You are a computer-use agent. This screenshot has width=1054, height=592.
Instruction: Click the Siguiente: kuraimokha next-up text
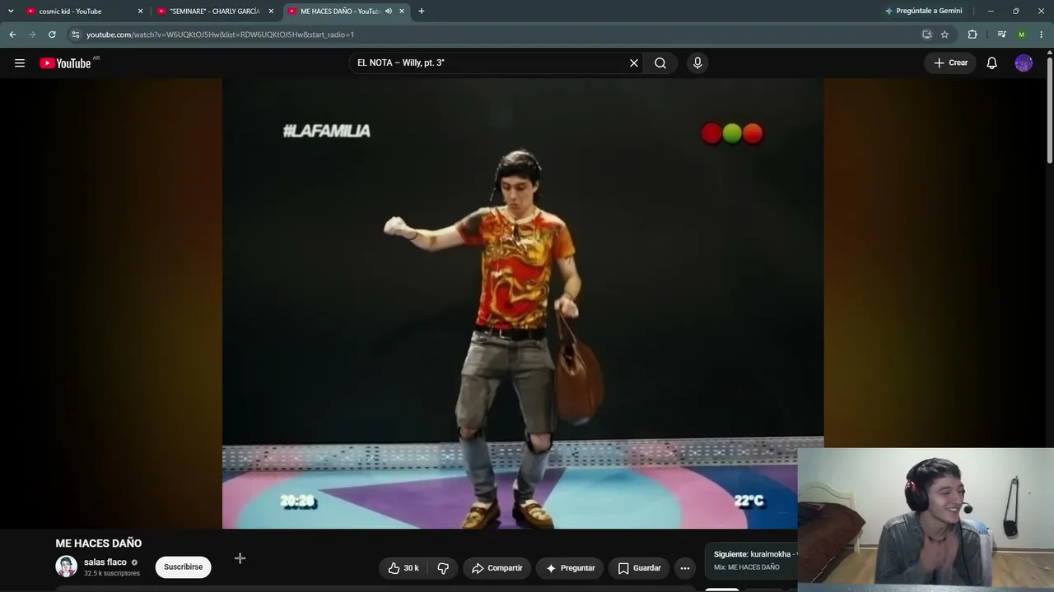click(755, 554)
